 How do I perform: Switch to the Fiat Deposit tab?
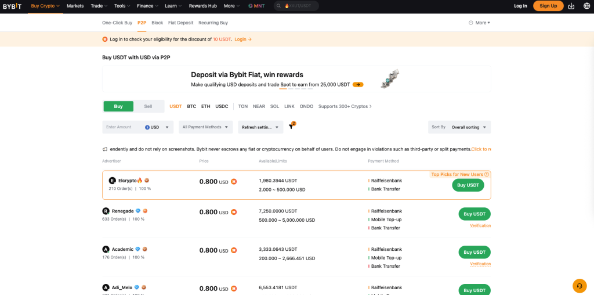[181, 23]
